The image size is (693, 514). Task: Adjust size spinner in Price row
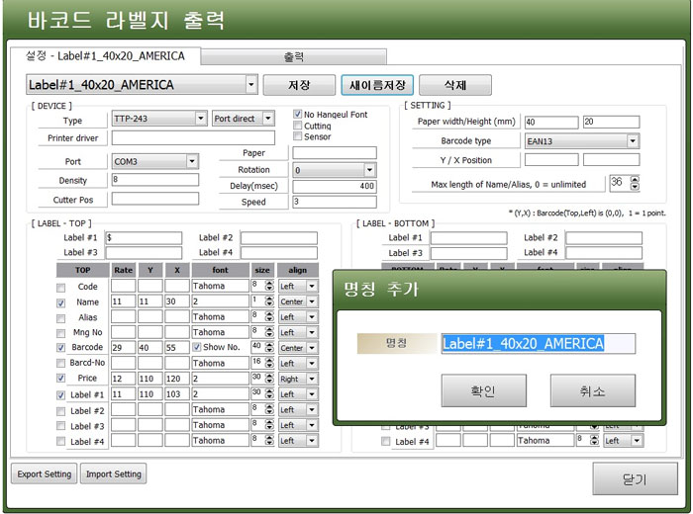pyautogui.click(x=269, y=379)
